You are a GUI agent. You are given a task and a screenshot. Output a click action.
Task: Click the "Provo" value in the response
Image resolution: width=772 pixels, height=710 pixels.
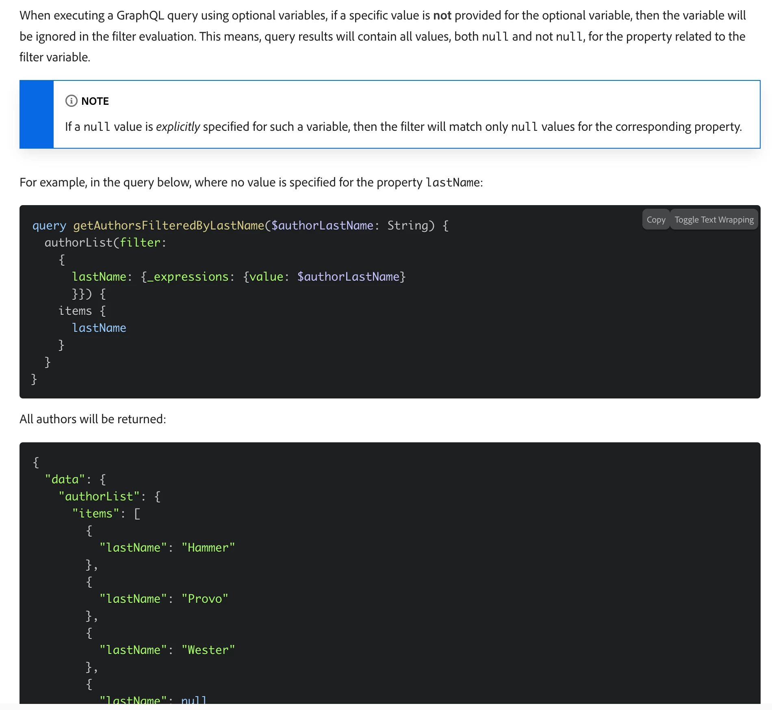coord(205,599)
